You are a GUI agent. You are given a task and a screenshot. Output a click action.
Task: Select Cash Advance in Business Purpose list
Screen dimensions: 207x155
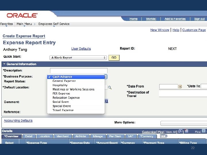[x=76, y=77]
